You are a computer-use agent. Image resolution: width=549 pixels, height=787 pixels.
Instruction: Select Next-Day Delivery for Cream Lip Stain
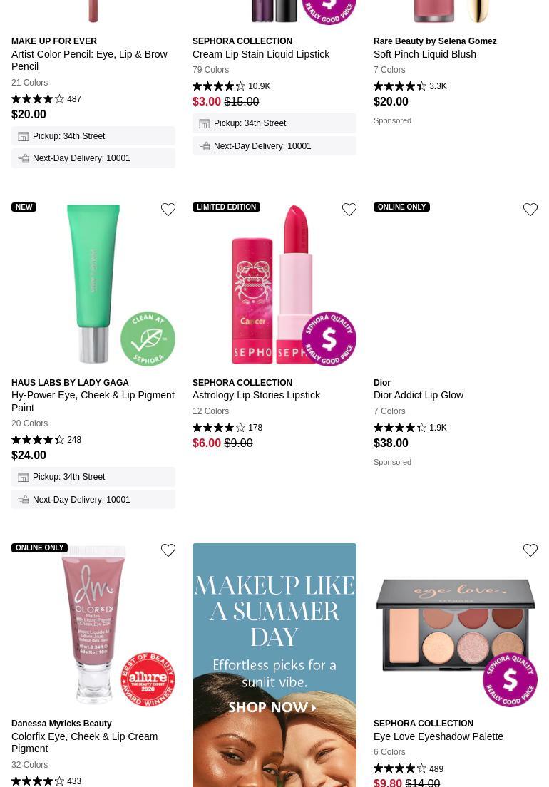(274, 146)
